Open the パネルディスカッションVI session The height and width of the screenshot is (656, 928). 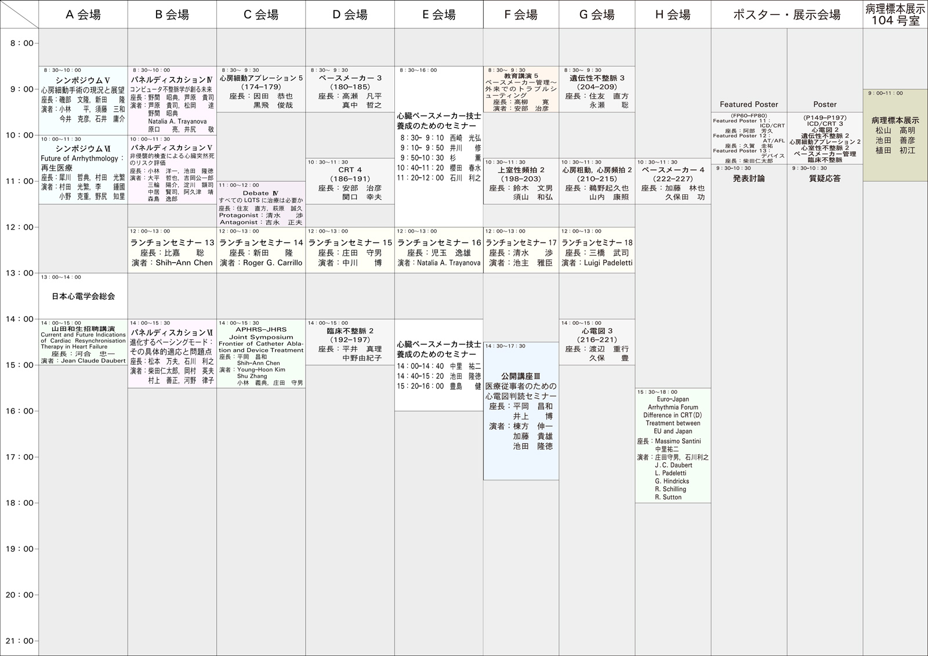tap(172, 353)
